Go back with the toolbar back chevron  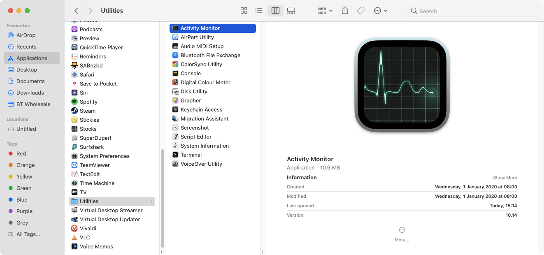76,11
